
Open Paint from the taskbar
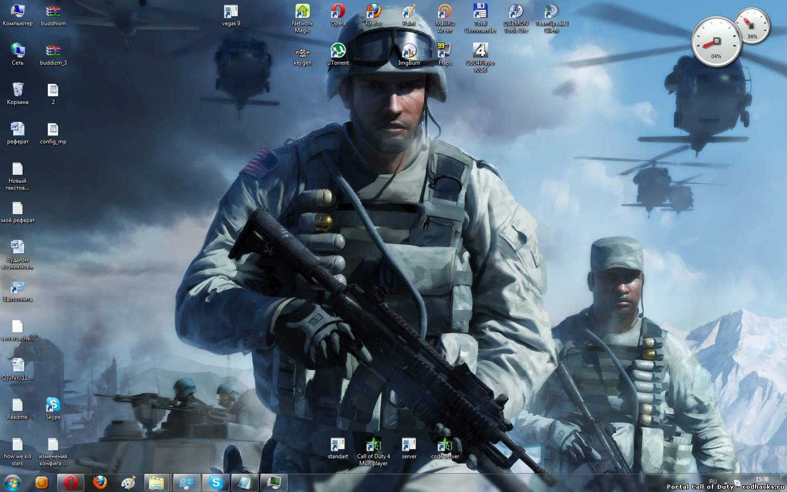[x=128, y=483]
